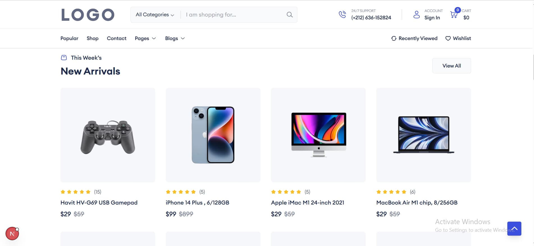534x246 pixels.
Task: Go to the Shop menu item
Action: (x=92, y=38)
